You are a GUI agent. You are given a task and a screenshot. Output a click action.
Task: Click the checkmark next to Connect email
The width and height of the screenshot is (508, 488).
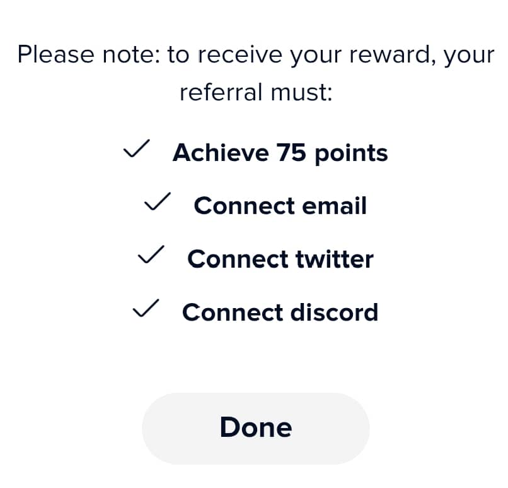(156, 203)
